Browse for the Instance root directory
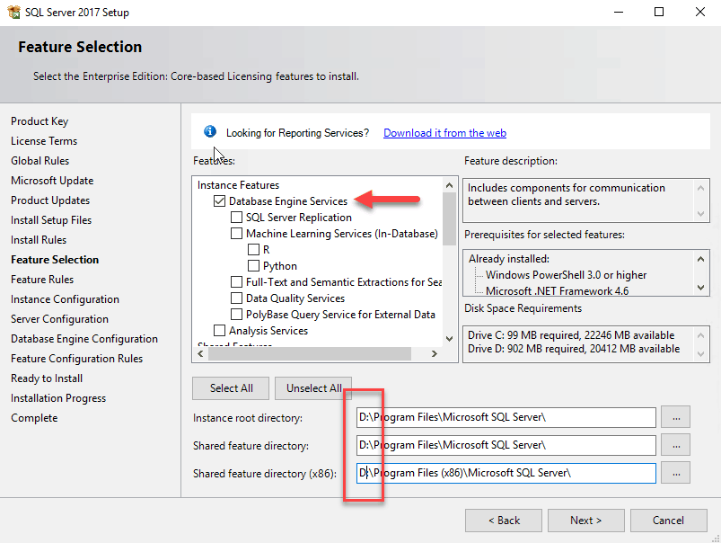721x543 pixels. click(x=675, y=417)
